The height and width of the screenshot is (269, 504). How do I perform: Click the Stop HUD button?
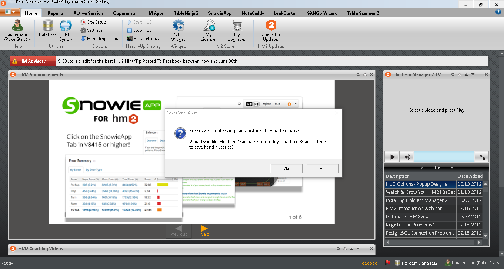coord(140,30)
